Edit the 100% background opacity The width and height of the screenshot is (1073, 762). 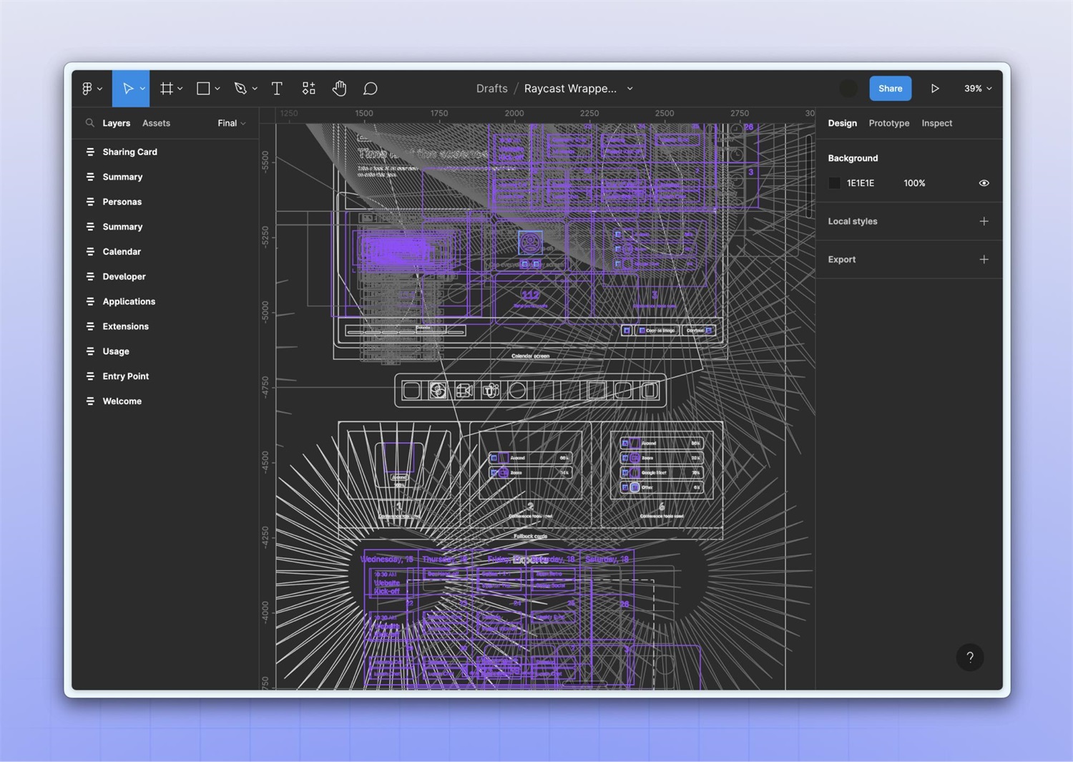click(914, 183)
